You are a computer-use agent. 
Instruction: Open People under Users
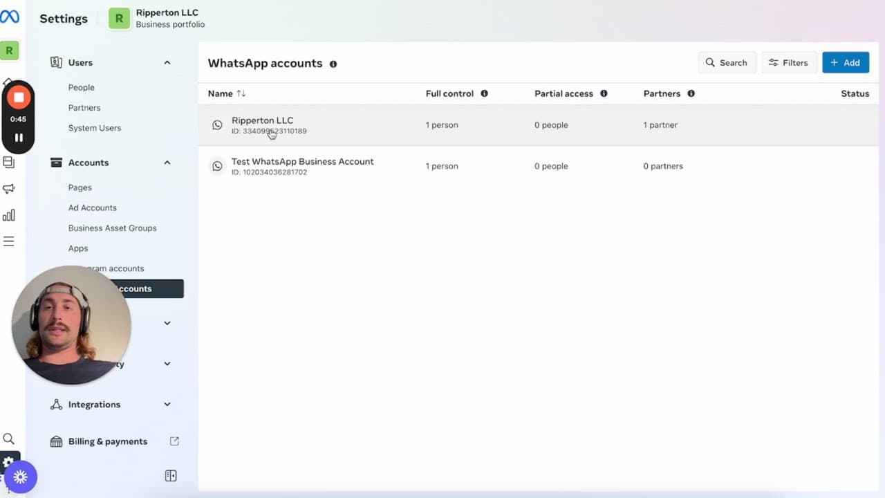pyautogui.click(x=82, y=88)
